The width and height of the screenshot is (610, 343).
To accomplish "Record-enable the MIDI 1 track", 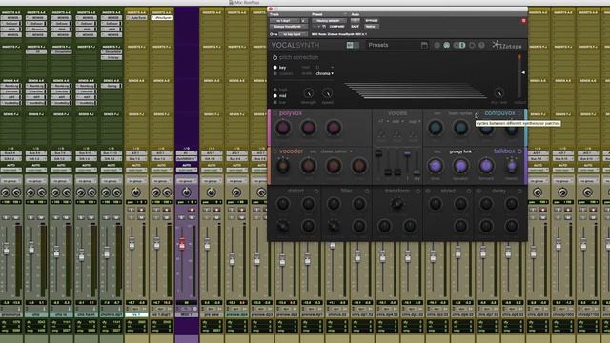I will pyautogui.click(x=192, y=210).
